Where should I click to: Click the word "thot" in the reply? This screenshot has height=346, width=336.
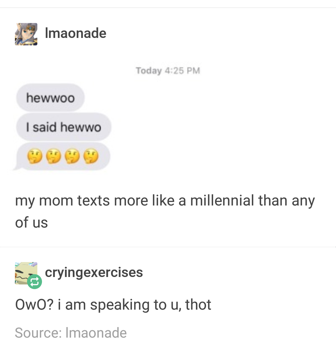click(x=198, y=304)
